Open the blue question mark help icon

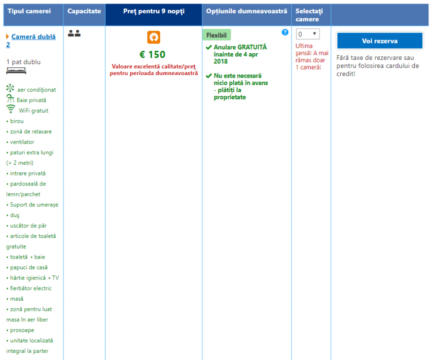[285, 32]
